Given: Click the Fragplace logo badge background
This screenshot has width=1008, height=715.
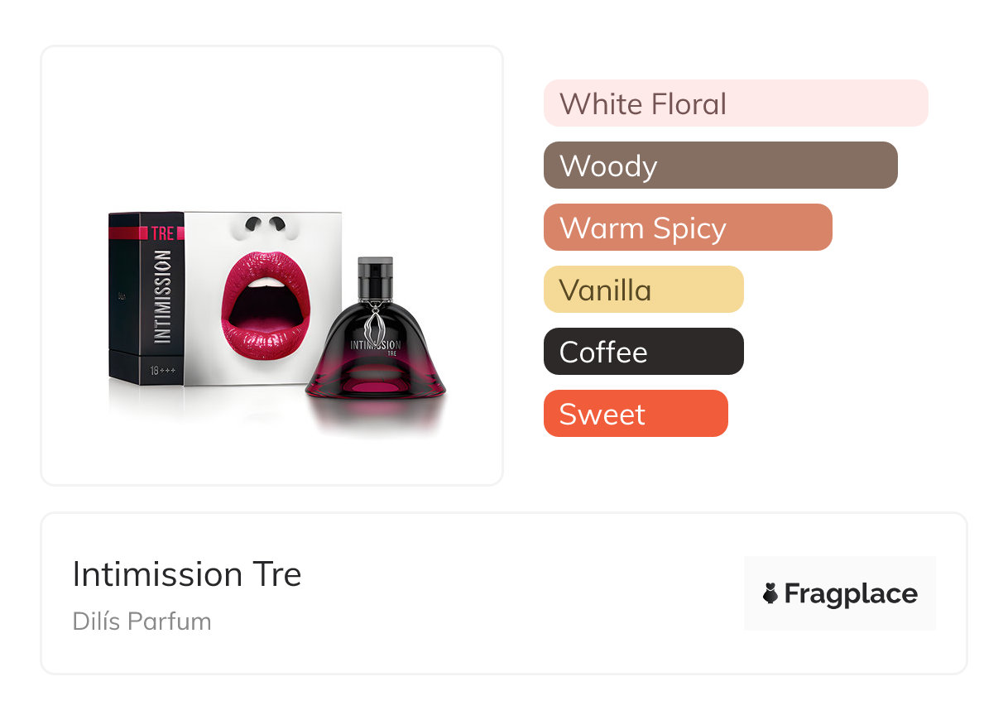Looking at the screenshot, I should [840, 593].
